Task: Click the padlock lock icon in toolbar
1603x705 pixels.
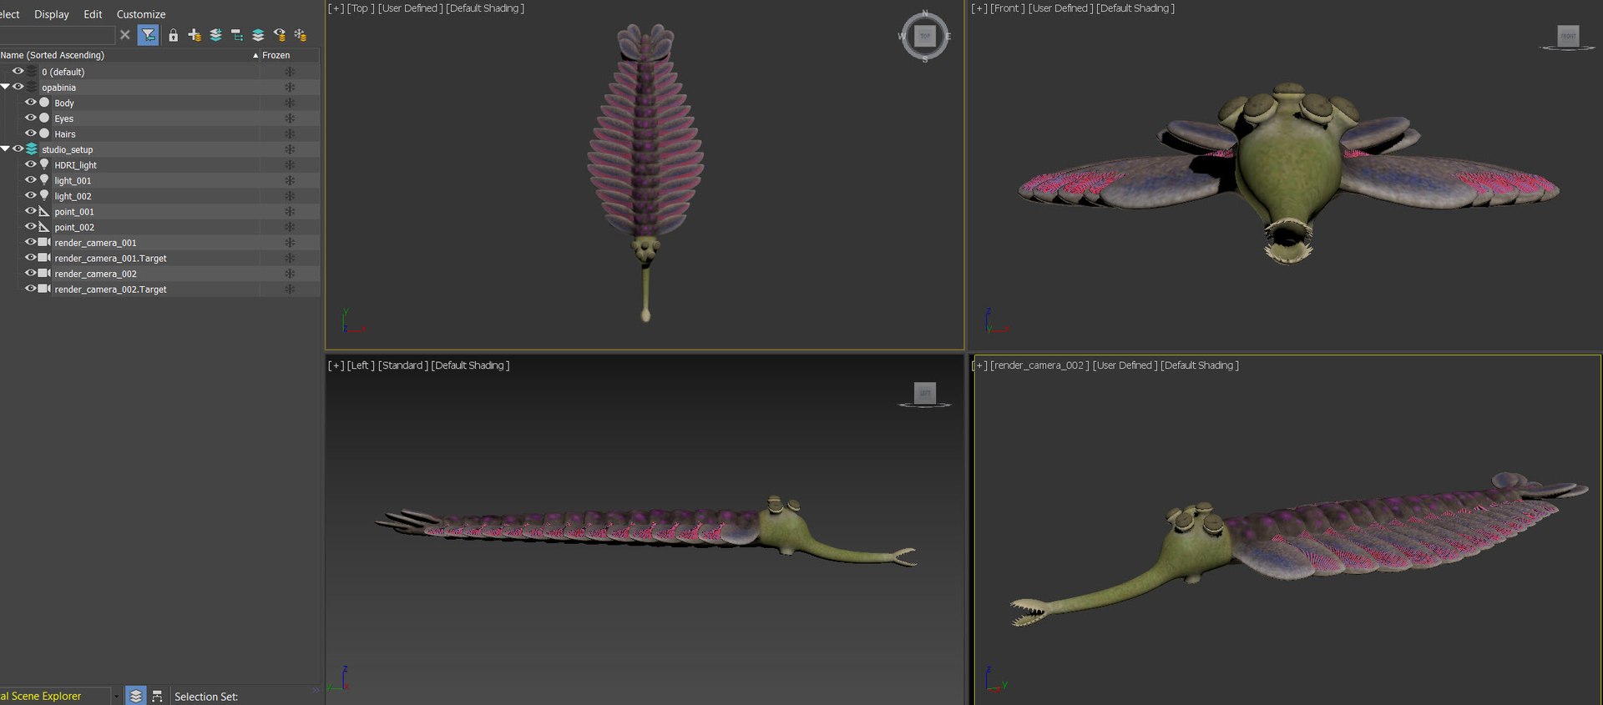Action: click(173, 35)
